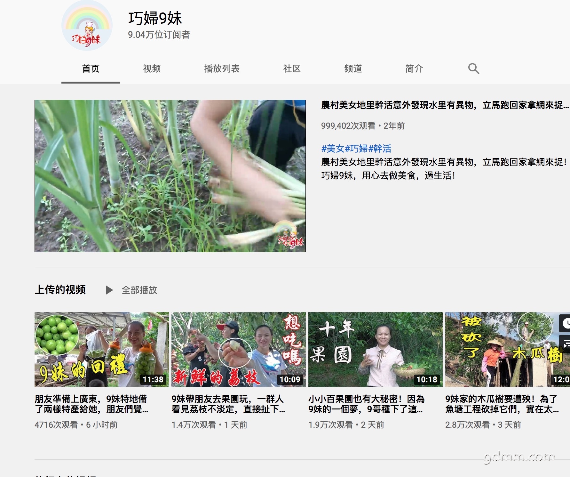Image resolution: width=570 pixels, height=477 pixels.
Task: Open the 9妹的回禮 video thumbnail
Action: click(x=101, y=349)
